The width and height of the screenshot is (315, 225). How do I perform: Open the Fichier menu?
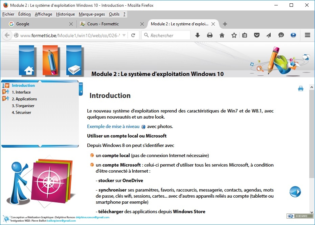(x=8, y=14)
